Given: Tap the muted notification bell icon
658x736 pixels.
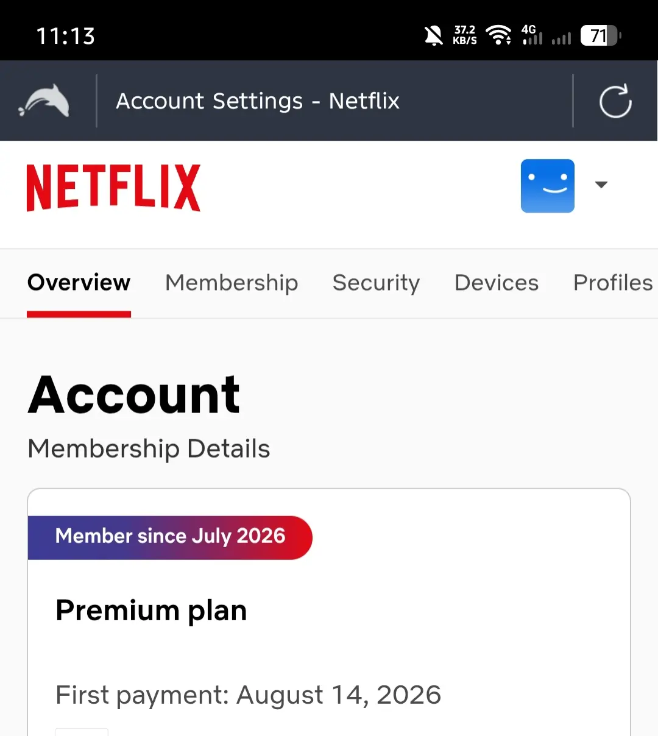Looking at the screenshot, I should (x=433, y=36).
